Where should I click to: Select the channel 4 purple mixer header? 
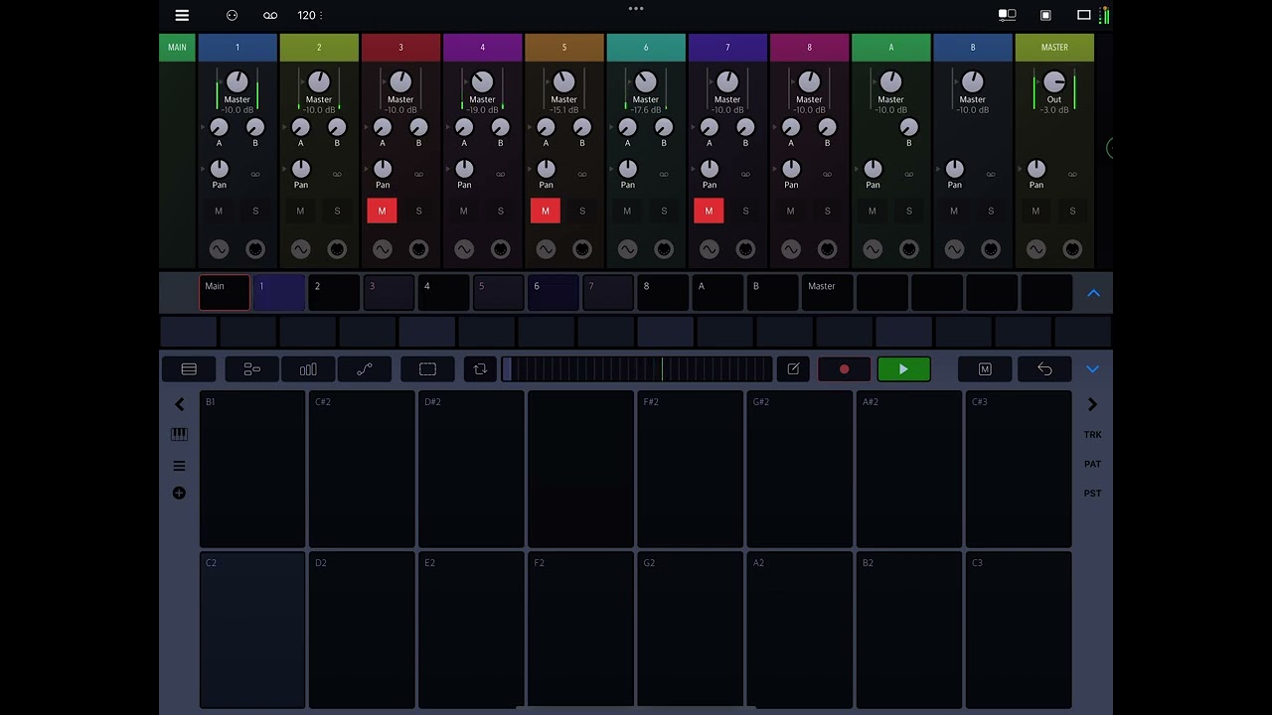pyautogui.click(x=482, y=47)
